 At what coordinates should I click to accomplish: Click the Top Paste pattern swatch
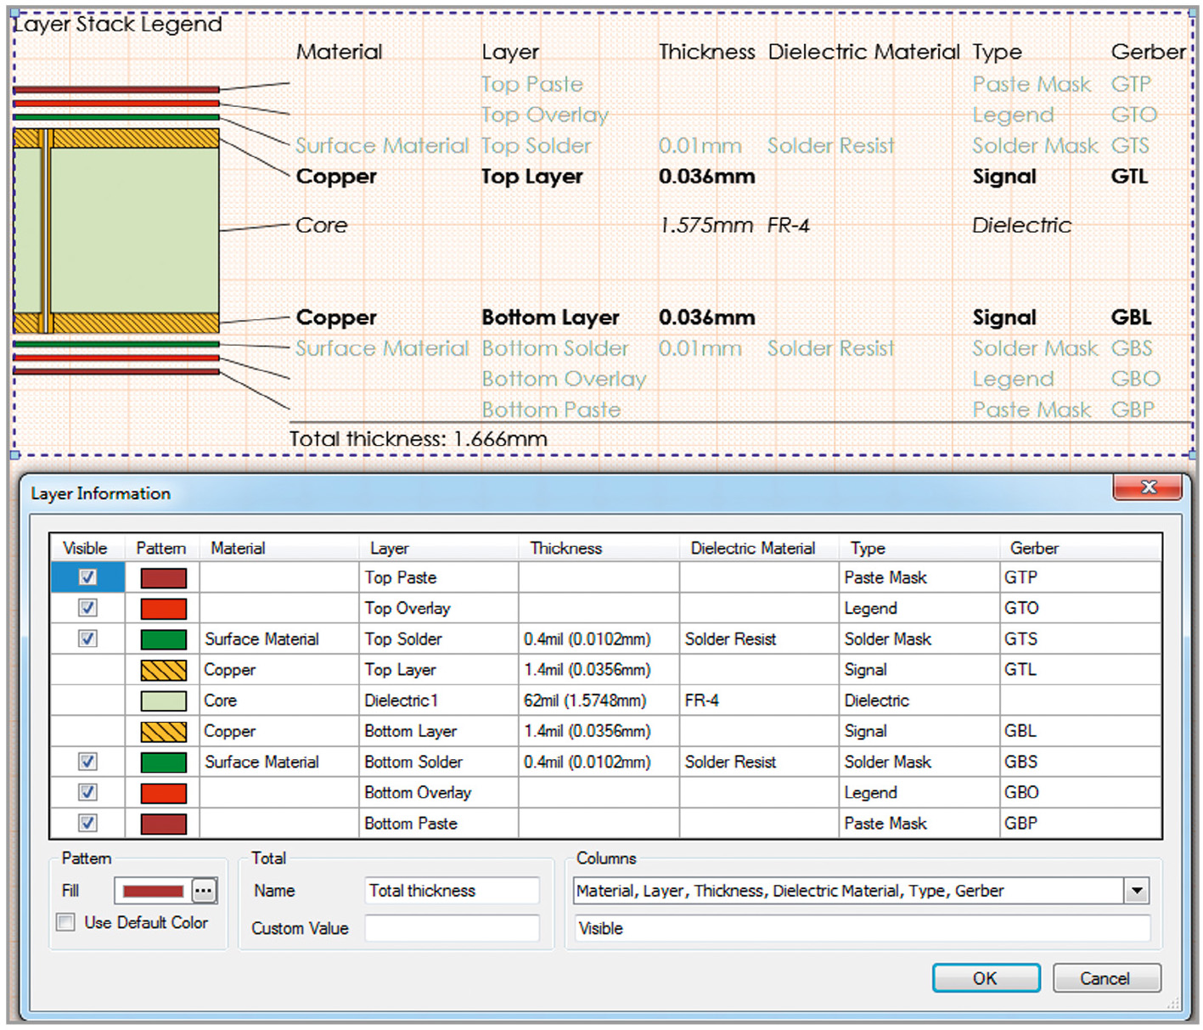coord(163,578)
